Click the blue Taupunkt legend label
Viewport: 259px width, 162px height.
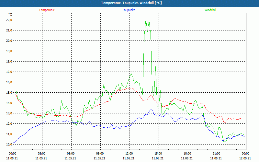pyautogui.click(x=128, y=10)
